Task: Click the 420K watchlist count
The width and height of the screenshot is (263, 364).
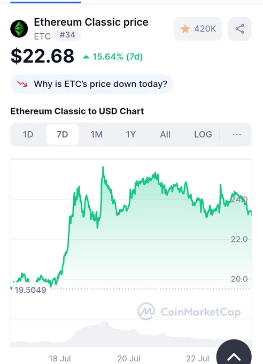Action: [x=205, y=29]
